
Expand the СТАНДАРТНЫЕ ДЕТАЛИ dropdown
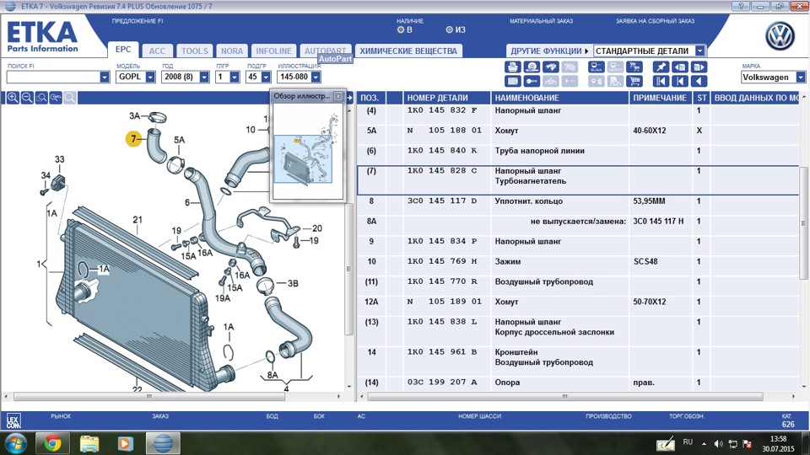(700, 51)
